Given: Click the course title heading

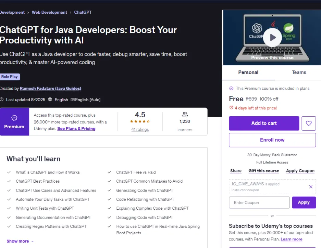Looking at the screenshot, I should 88,35.
